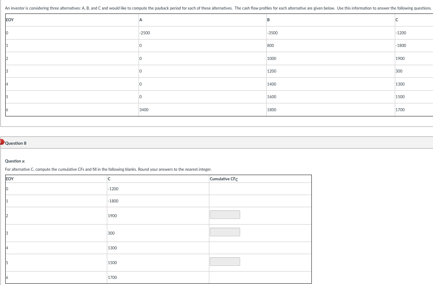Viewport: 433px width, 285px height.
Task: Click the 1600 value in column B
Action: [272, 96]
